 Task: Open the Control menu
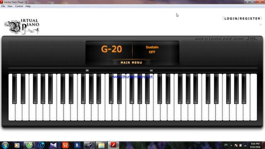[19, 6]
